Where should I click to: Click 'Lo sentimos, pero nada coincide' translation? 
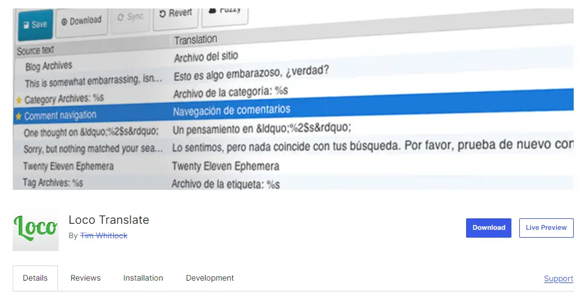click(372, 146)
